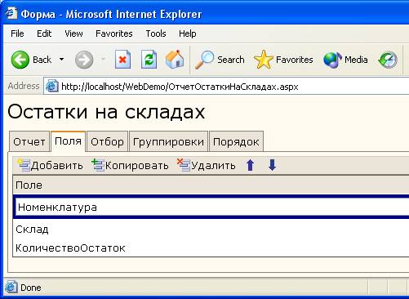409x299 pixels.
Task: Click the status bar page icon
Action: (11, 288)
